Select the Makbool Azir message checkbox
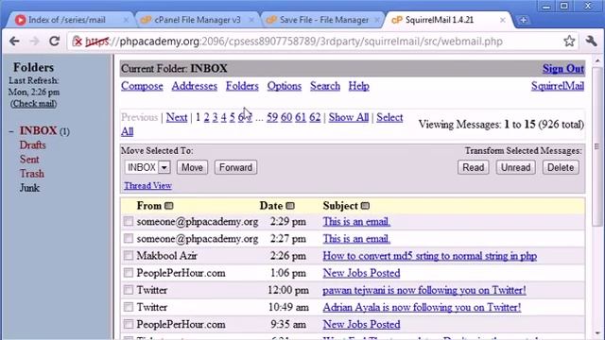Viewport: 605px width, 340px height. coord(129,256)
